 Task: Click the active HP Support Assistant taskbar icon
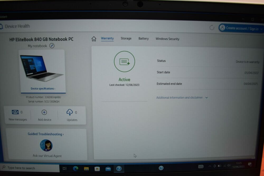[x=119, y=168]
